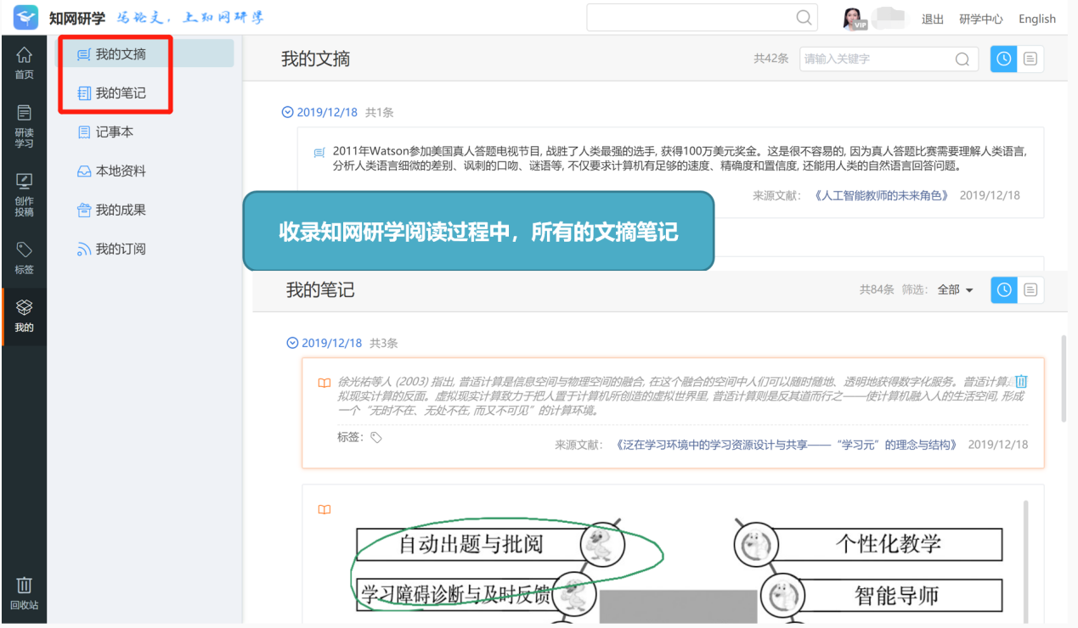1078x628 pixels.
Task: Open 创作投稿 sidebar icon
Action: pos(24,194)
